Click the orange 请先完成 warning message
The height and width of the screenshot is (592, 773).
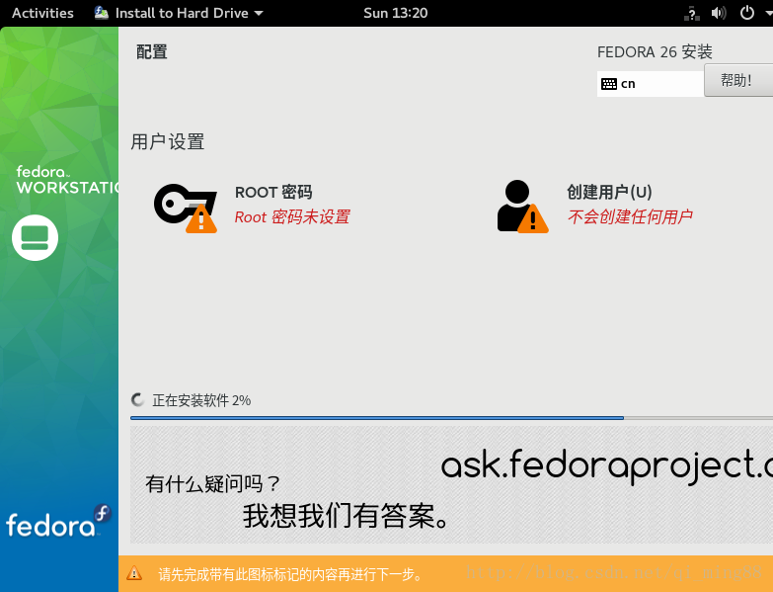tap(290, 575)
